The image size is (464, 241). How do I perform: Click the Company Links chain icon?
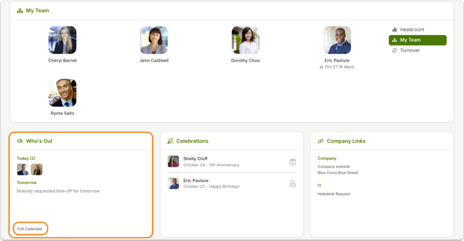(x=321, y=141)
